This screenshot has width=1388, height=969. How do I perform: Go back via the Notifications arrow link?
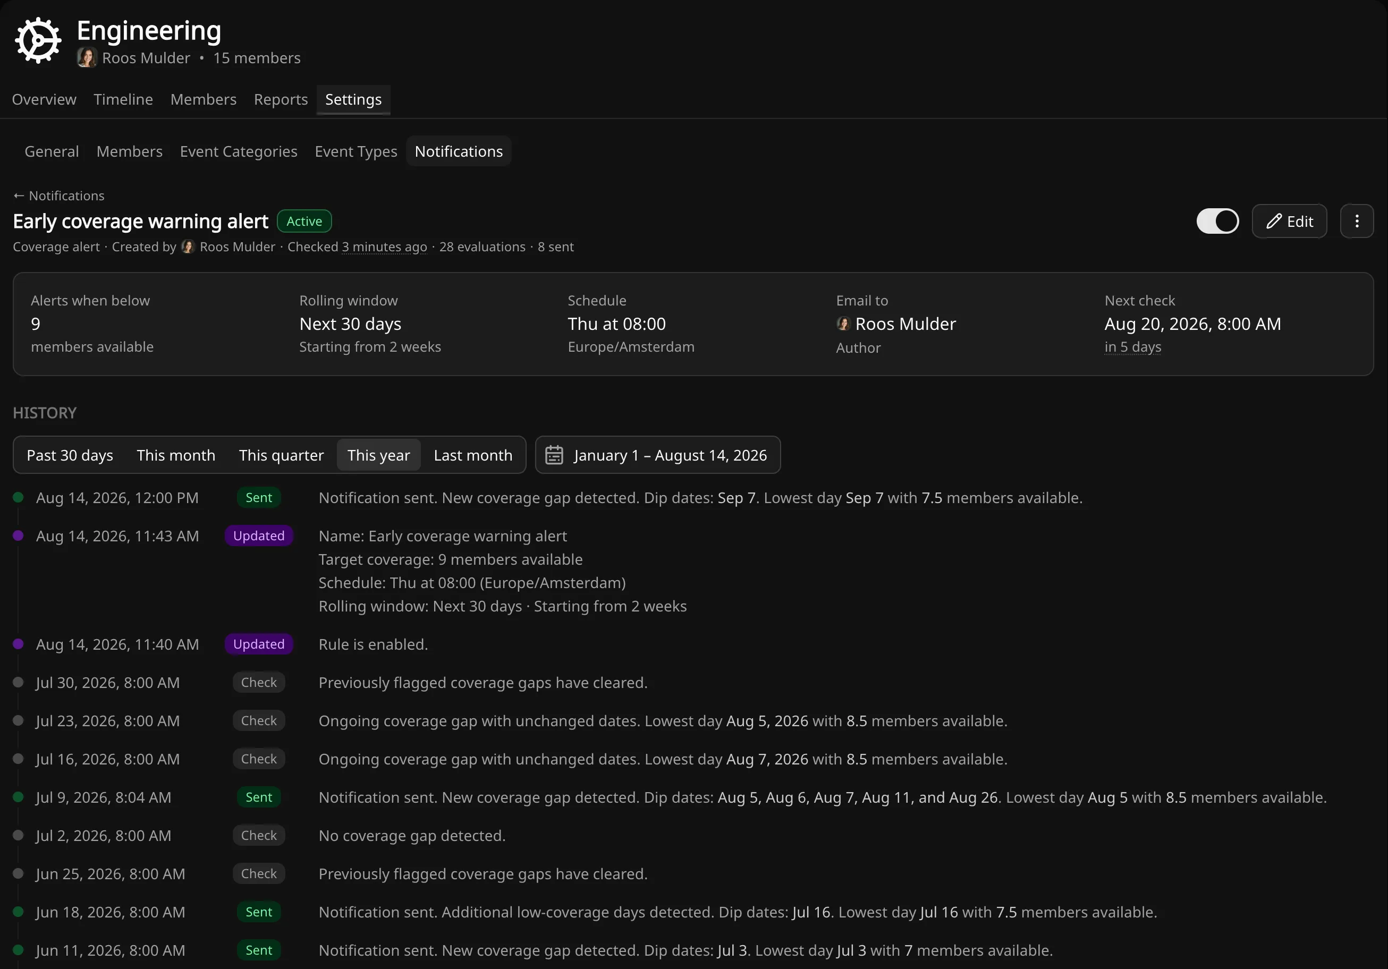pyautogui.click(x=58, y=196)
